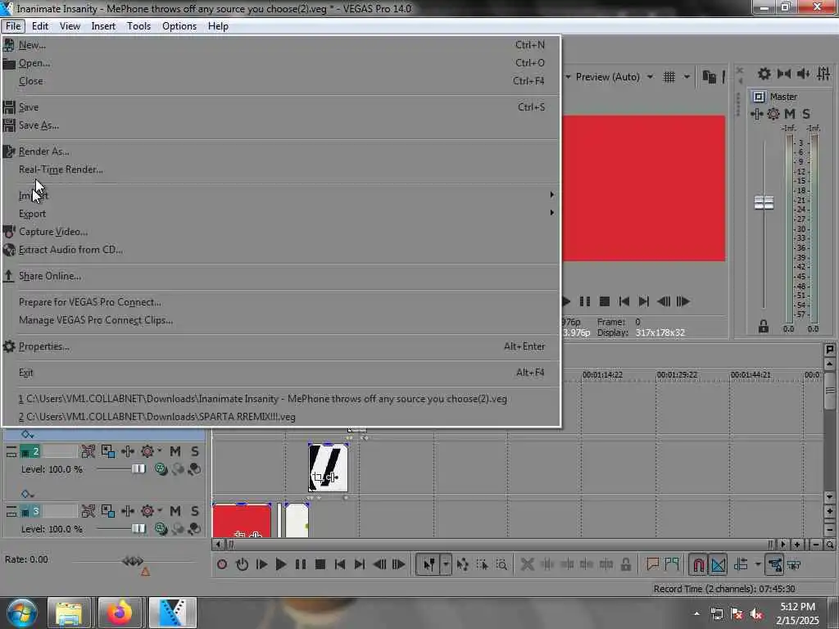
Task: Select the Zoom Edit tool
Action: pos(501,564)
